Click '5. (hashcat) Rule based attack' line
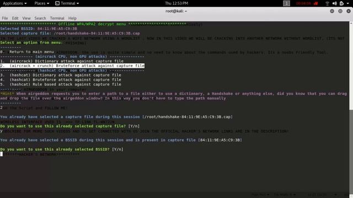The width and height of the screenshot is (353, 198). pos(61,84)
